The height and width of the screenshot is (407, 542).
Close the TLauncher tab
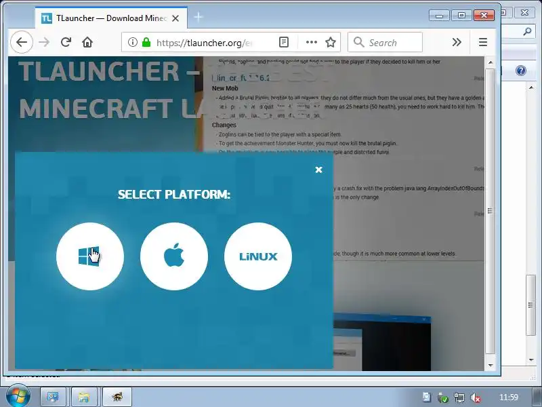[x=175, y=18]
